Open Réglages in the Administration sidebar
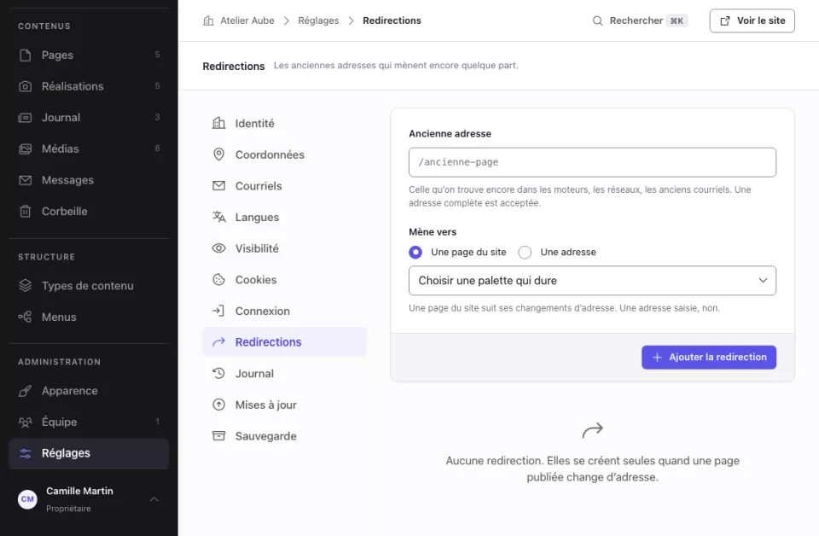 (89, 453)
